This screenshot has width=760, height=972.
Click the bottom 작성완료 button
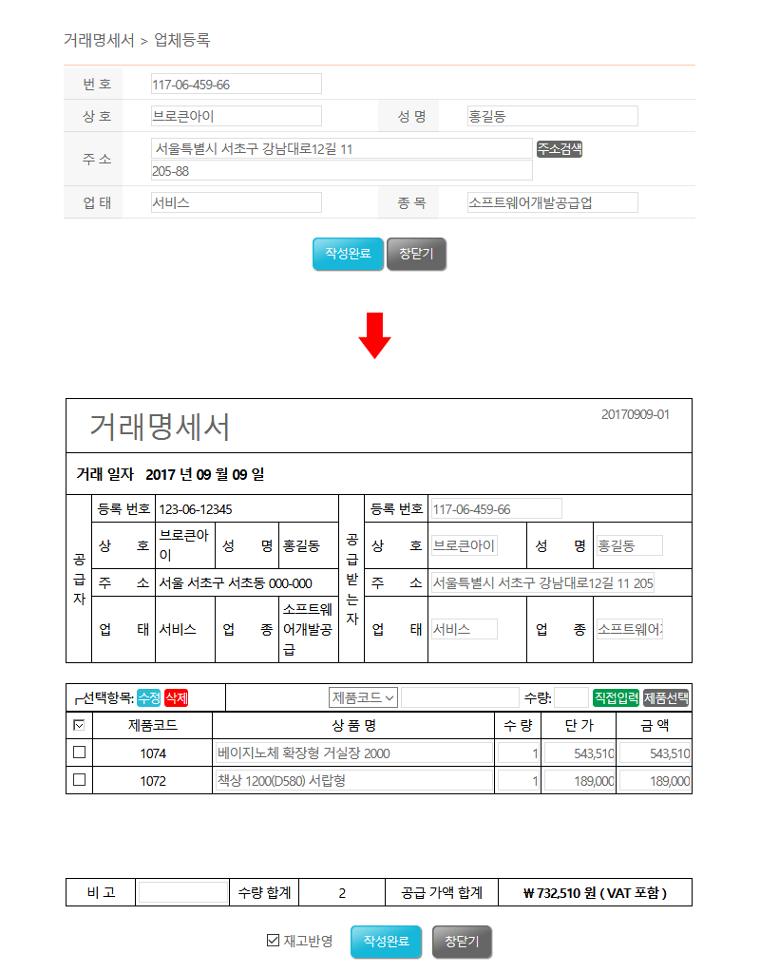point(386,941)
